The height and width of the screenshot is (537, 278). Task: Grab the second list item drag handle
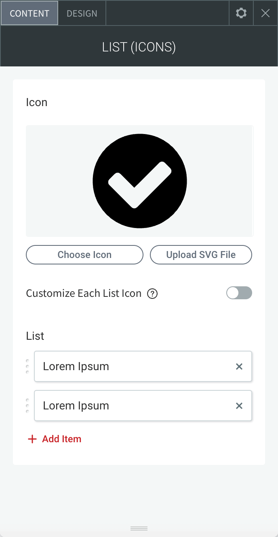27,406
